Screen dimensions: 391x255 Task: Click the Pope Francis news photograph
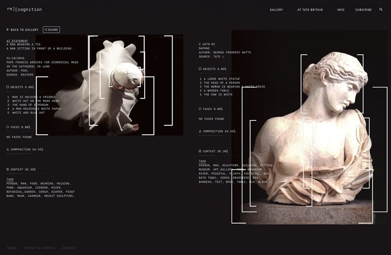(109, 85)
